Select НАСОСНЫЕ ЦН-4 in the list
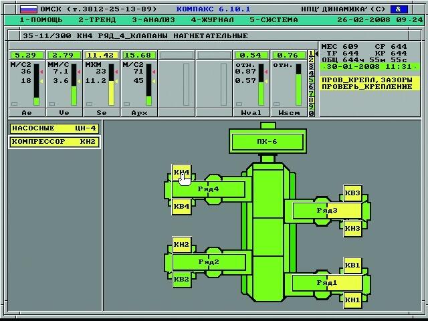This screenshot has width=428, height=321. point(54,128)
